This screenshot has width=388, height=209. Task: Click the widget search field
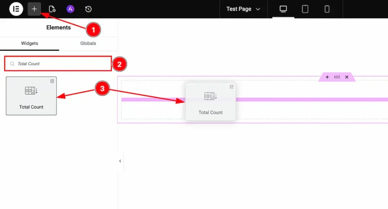(x=58, y=64)
